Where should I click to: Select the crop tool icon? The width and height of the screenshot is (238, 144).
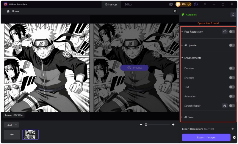coord(175,11)
